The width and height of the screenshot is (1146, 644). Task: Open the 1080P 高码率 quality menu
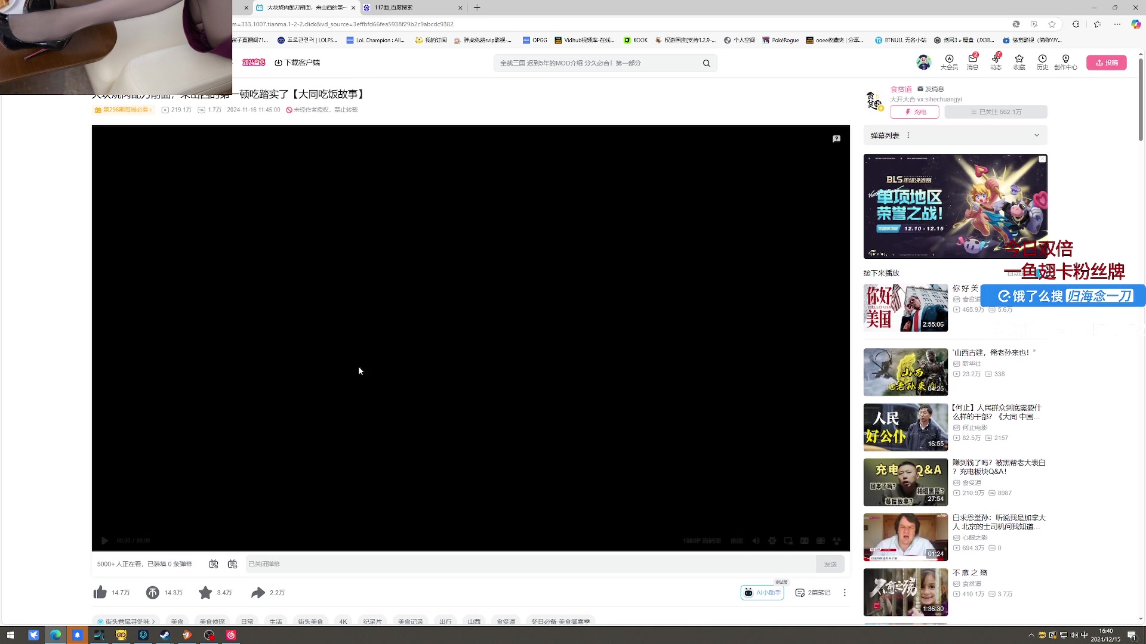pos(702,541)
